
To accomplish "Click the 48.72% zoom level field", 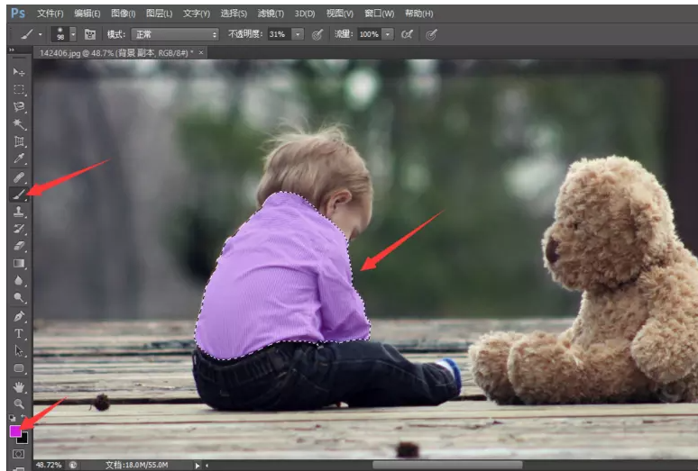I will coord(49,465).
